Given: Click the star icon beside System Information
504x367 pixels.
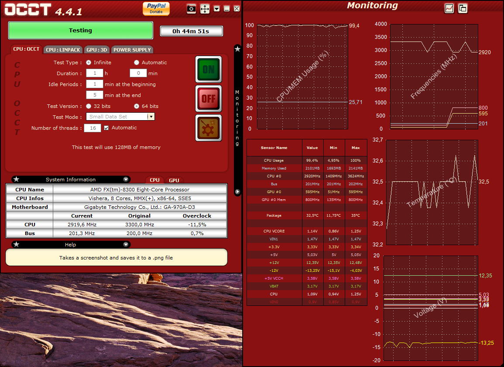Looking at the screenshot, I should 17,179.
